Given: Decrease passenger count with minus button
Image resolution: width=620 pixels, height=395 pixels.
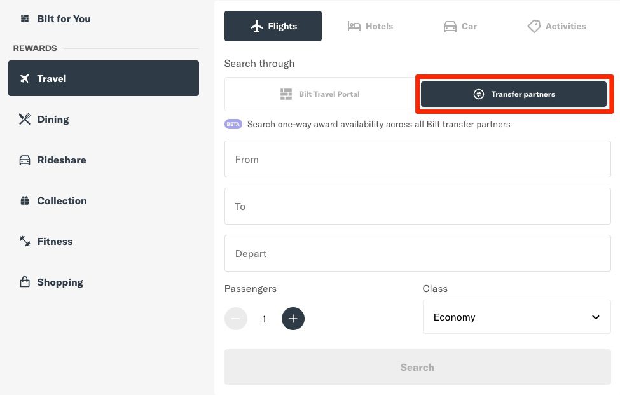Looking at the screenshot, I should [x=236, y=319].
